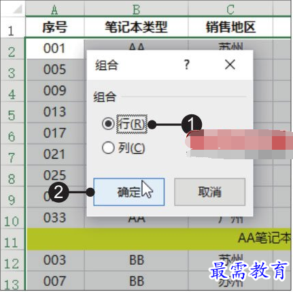Select column B header
The width and height of the screenshot is (293, 292).
click(136, 10)
